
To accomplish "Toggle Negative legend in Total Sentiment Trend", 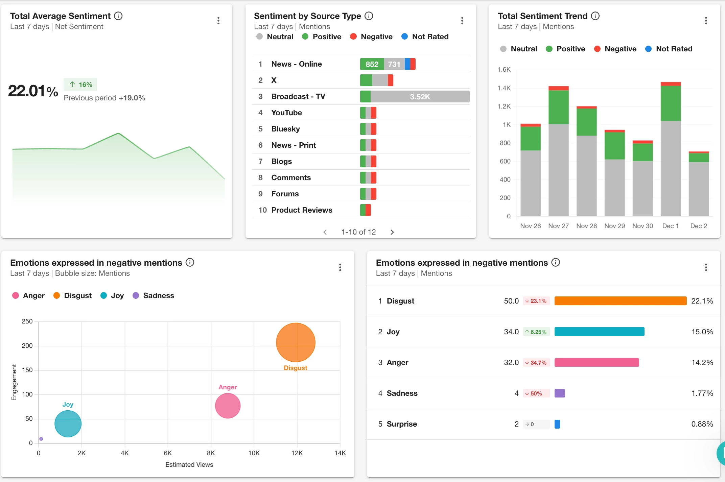I will tap(615, 49).
